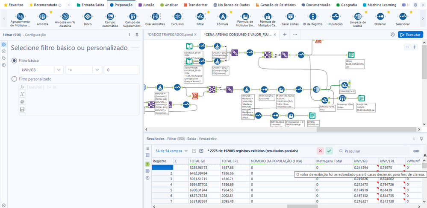This screenshot has height=208, width=427.
Task: Open the variables X icon in expression editor
Action: [x=22, y=94]
